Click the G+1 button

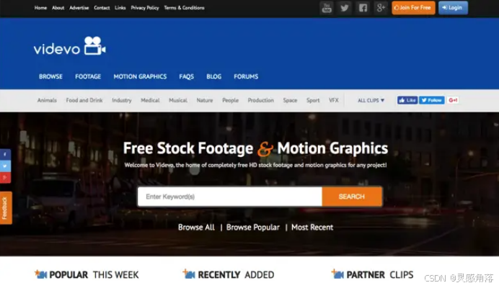tap(453, 100)
